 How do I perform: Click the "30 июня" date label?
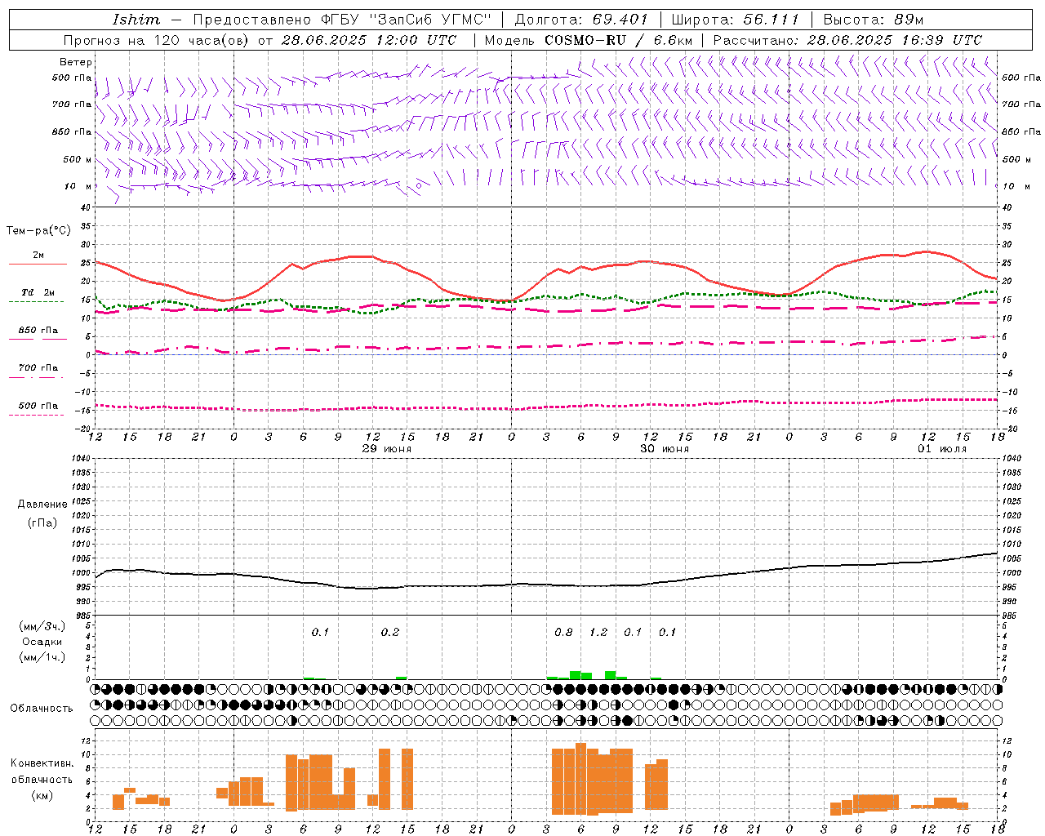click(665, 449)
